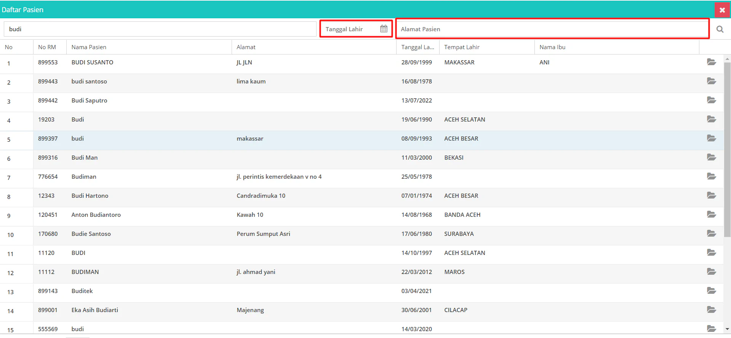This screenshot has height=338, width=731.
Task: Open folder icon for Budie Santoso row
Action: click(x=711, y=233)
